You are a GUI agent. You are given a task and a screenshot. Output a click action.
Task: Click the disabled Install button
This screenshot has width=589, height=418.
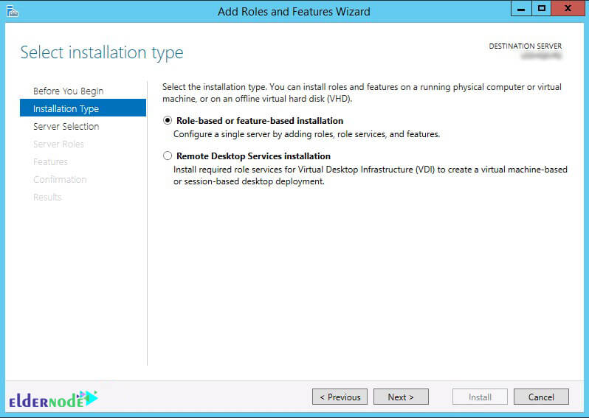pyautogui.click(x=480, y=397)
